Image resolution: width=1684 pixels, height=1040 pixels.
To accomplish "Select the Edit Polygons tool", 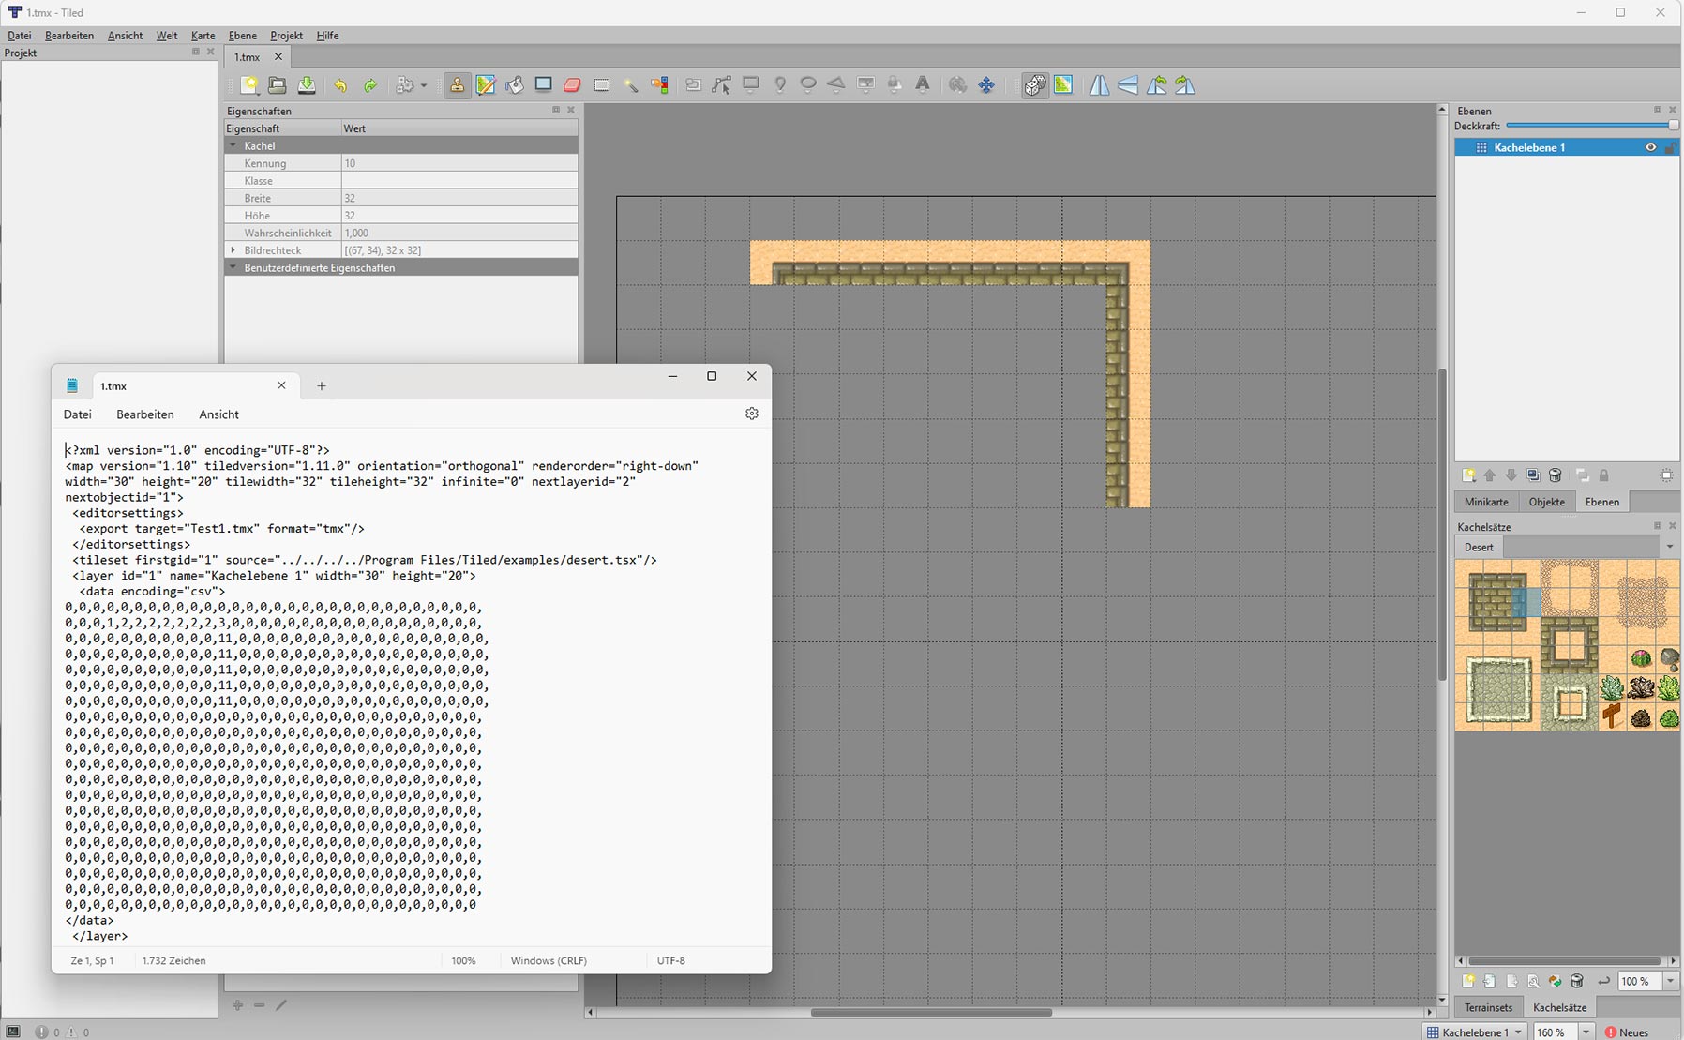I will point(721,85).
